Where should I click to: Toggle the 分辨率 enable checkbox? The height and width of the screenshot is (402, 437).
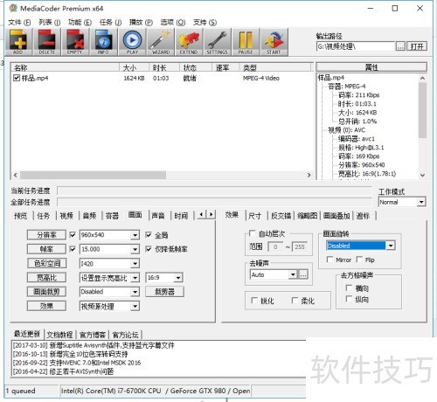(x=73, y=235)
